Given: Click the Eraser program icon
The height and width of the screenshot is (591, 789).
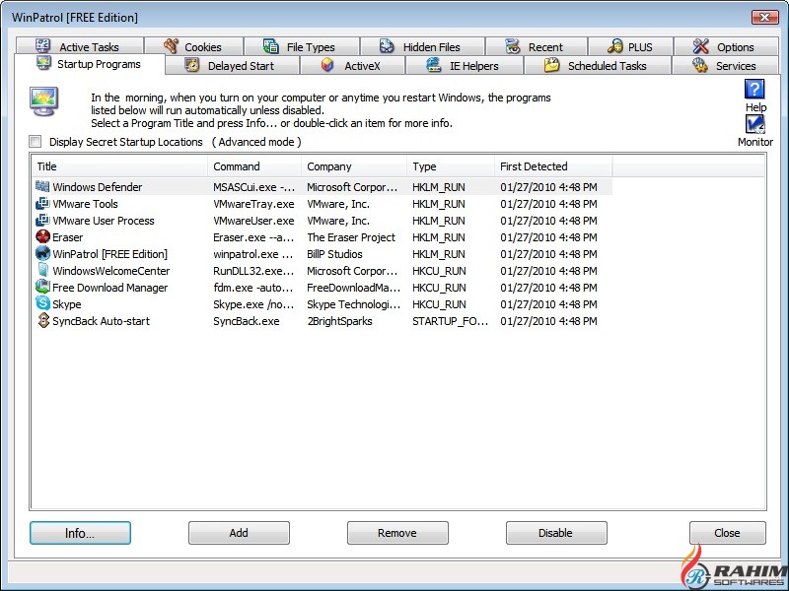Looking at the screenshot, I should pos(42,236).
